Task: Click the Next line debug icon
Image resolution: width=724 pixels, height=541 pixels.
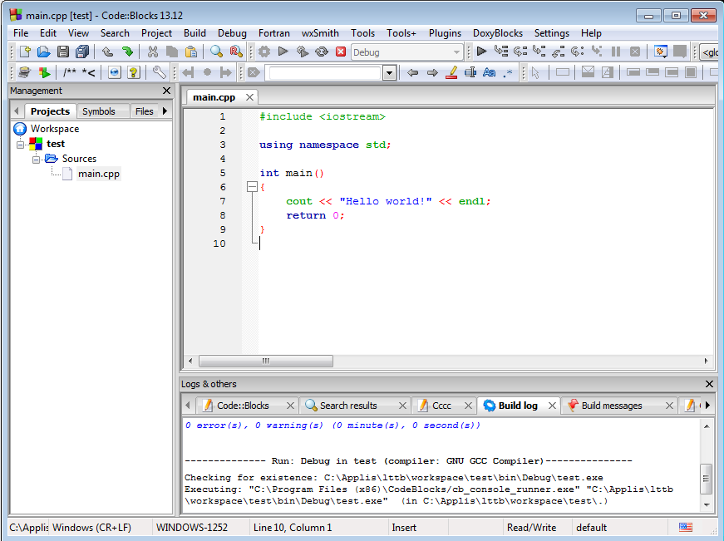Action: pos(520,52)
